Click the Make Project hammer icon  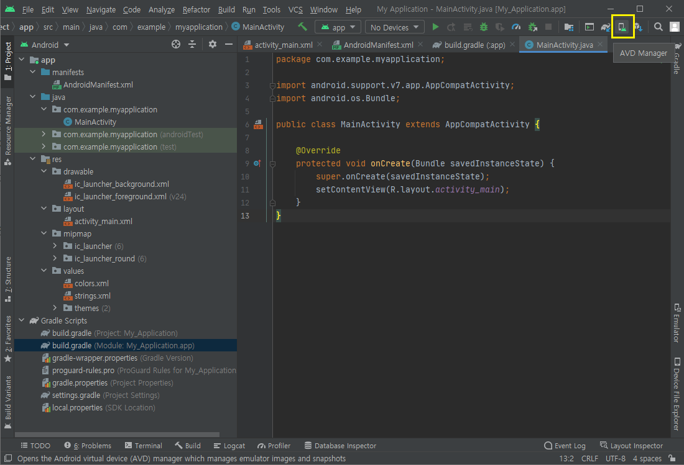point(302,27)
